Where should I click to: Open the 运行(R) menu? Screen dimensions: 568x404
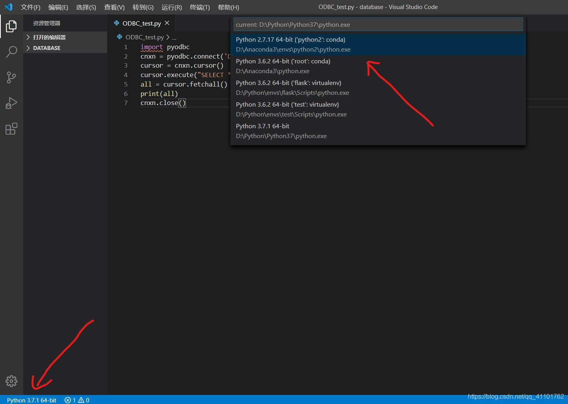click(x=171, y=7)
